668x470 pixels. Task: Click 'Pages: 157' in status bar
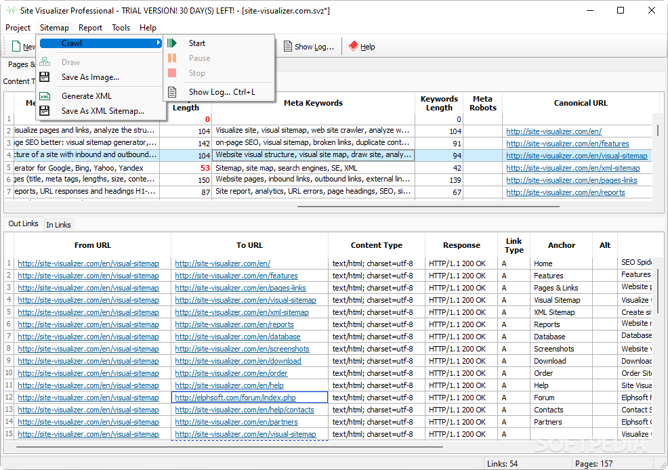(593, 464)
